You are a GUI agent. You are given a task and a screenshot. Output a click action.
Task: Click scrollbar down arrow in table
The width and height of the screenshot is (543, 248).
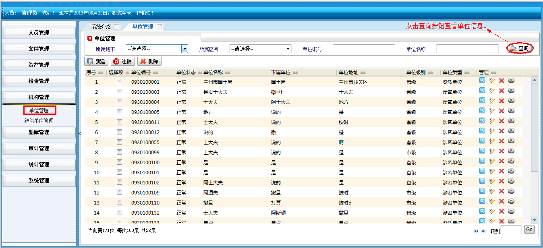click(535, 220)
